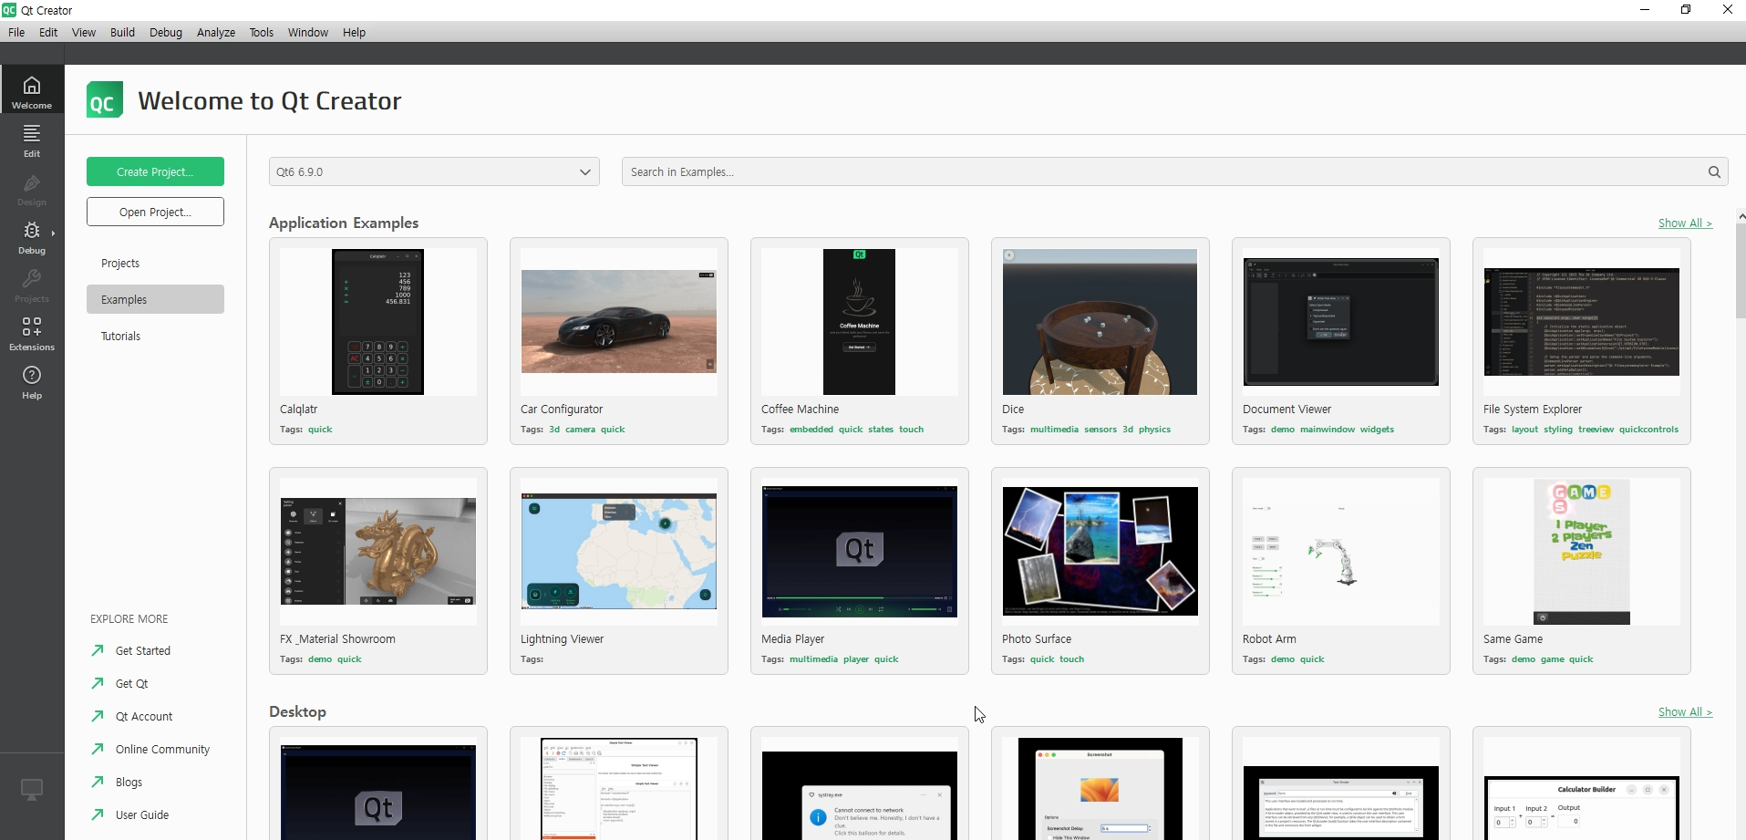The width and height of the screenshot is (1746, 840).
Task: Open the FX Material Showroom thumbnail
Action: pyautogui.click(x=378, y=552)
